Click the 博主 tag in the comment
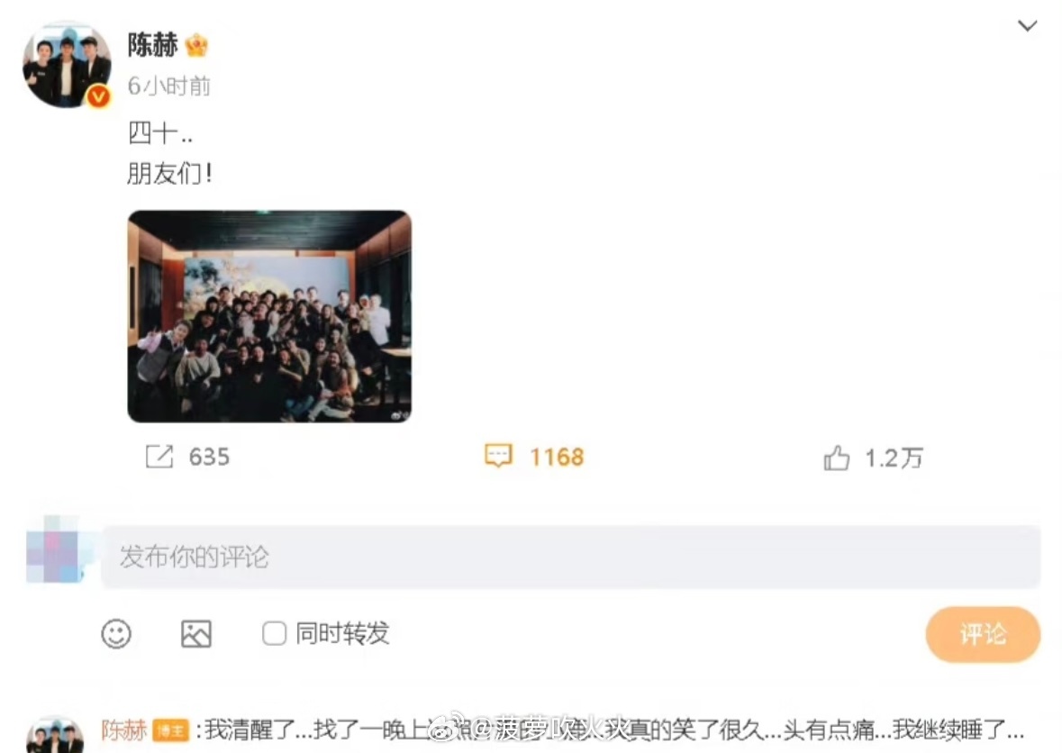 [170, 730]
